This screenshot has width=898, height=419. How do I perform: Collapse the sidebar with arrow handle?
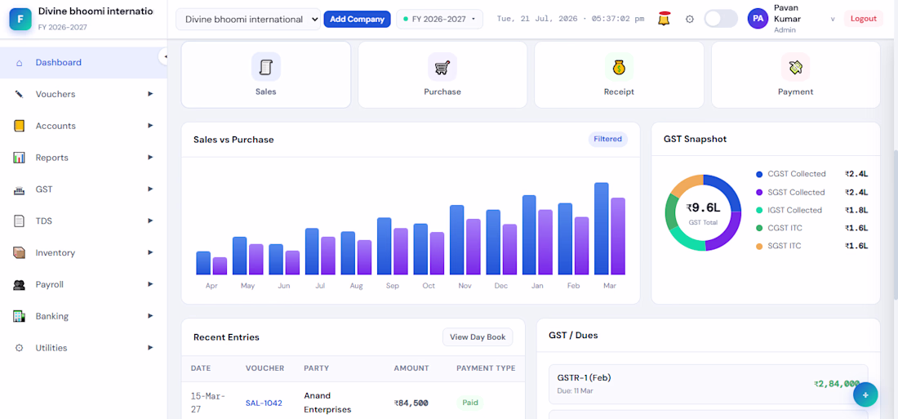click(x=164, y=56)
